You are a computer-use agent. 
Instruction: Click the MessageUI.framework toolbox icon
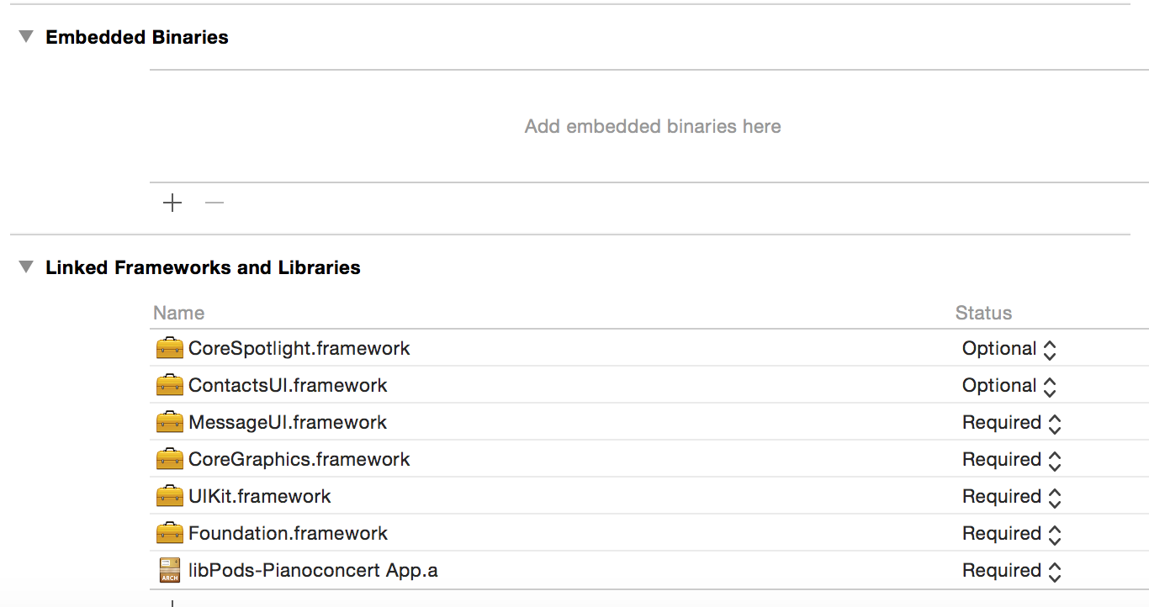[170, 422]
